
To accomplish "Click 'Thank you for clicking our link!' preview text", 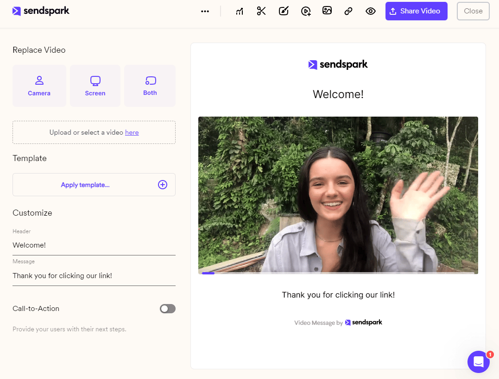I will [x=338, y=295].
